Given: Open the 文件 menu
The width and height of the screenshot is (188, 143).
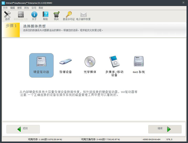Looking at the screenshot, I should tap(5, 8).
